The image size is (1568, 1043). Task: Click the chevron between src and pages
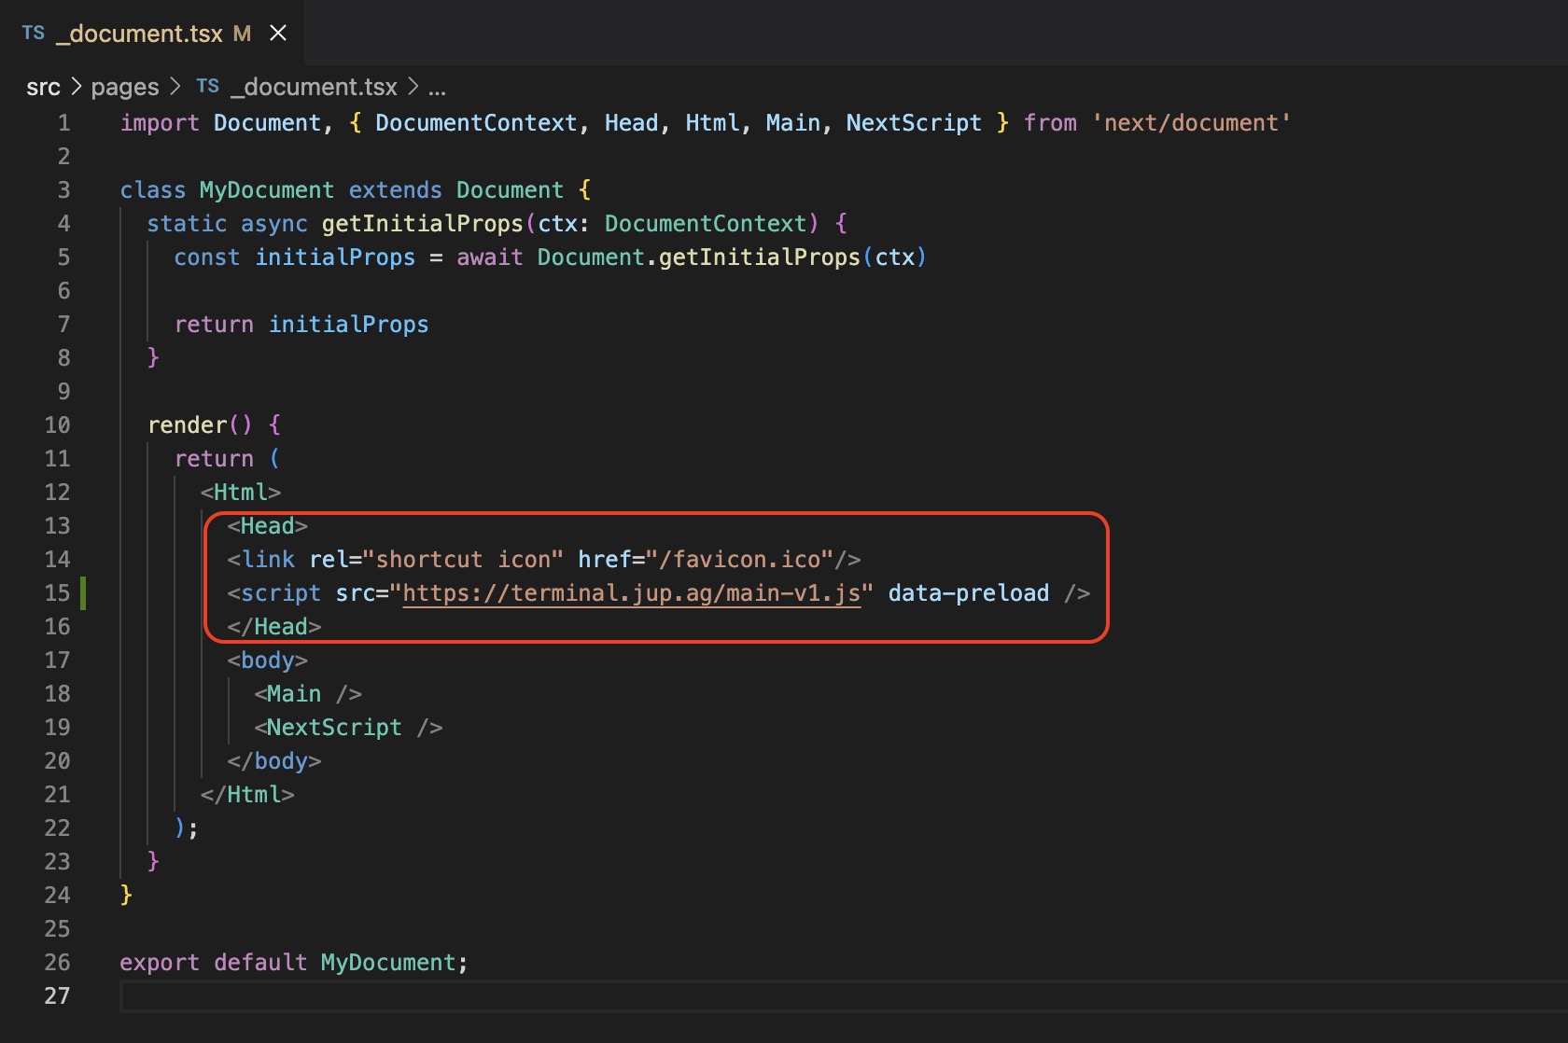(77, 87)
